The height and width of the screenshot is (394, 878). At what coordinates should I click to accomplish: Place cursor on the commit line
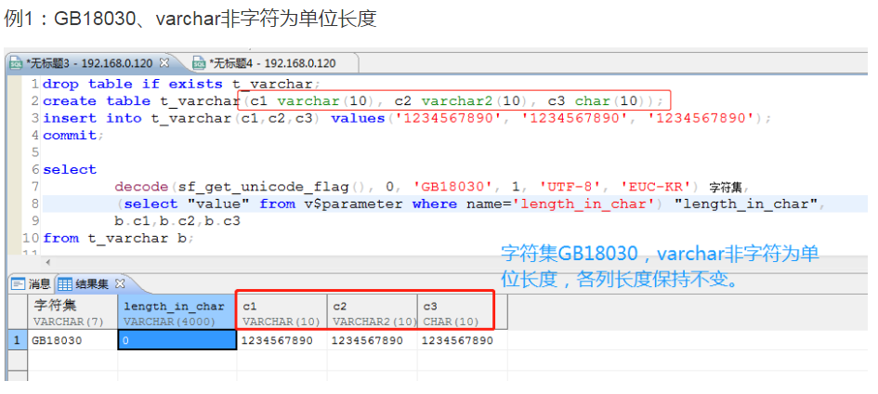point(73,136)
